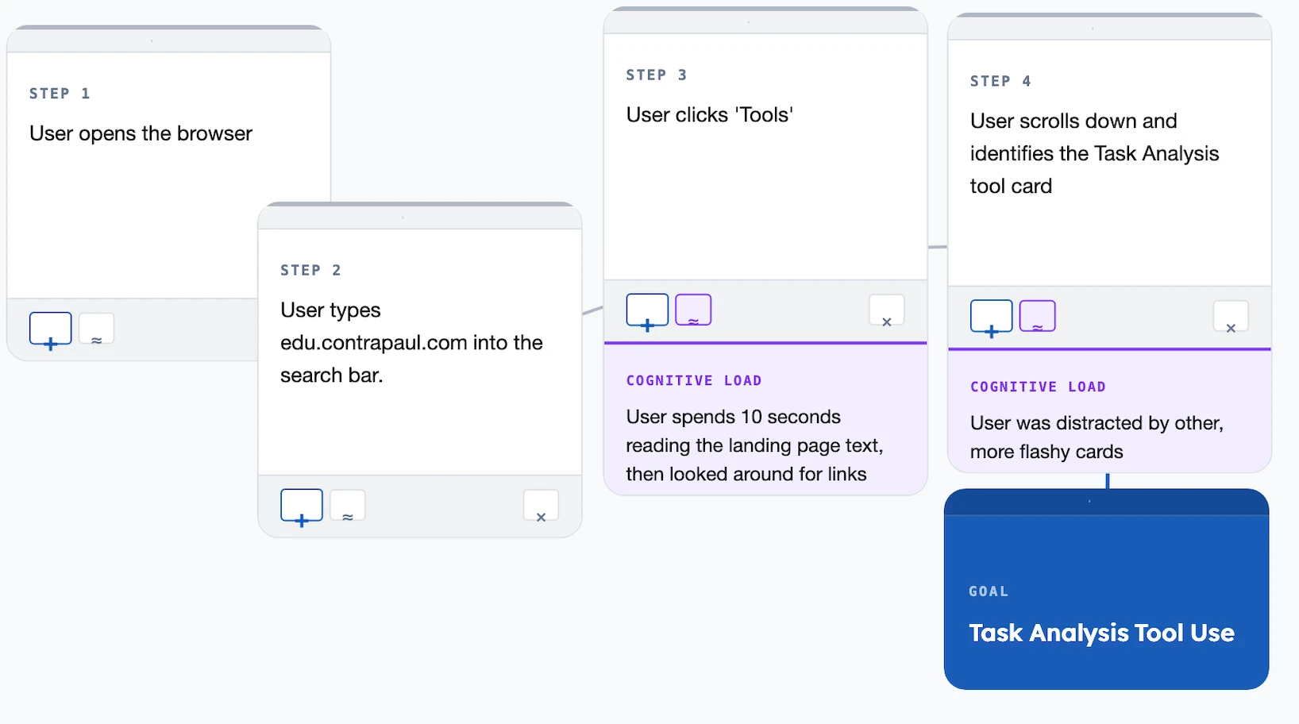Add a step after Step 2 card

tap(302, 506)
